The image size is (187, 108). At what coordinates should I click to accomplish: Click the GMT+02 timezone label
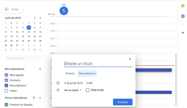(51, 14)
